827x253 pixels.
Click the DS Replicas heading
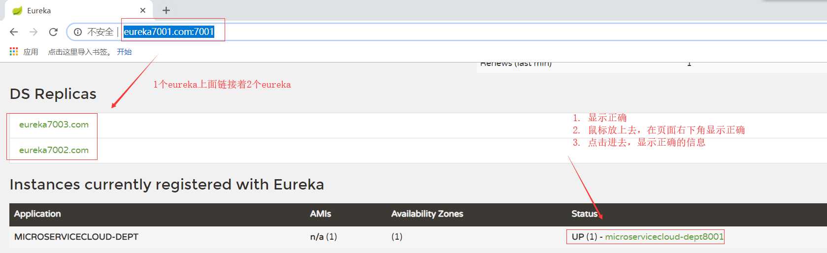[x=53, y=94]
